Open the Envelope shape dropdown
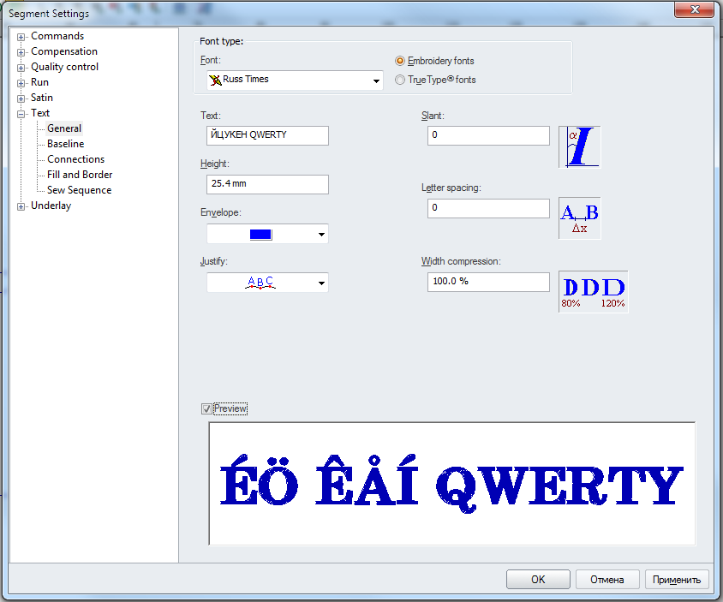This screenshot has height=602, width=723. pyautogui.click(x=321, y=234)
